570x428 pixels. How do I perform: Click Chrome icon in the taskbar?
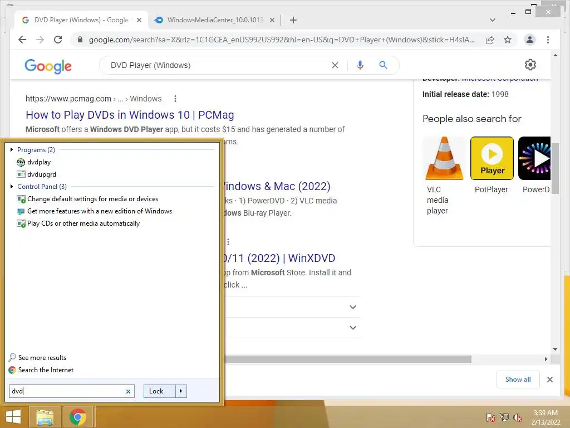click(x=77, y=417)
